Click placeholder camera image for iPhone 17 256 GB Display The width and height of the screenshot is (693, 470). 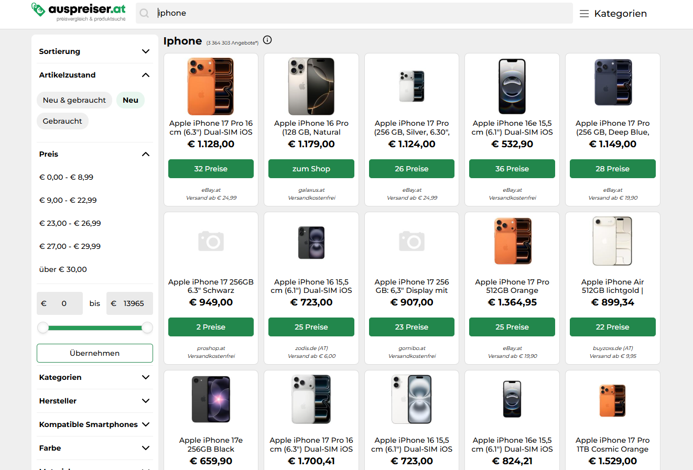click(x=412, y=242)
